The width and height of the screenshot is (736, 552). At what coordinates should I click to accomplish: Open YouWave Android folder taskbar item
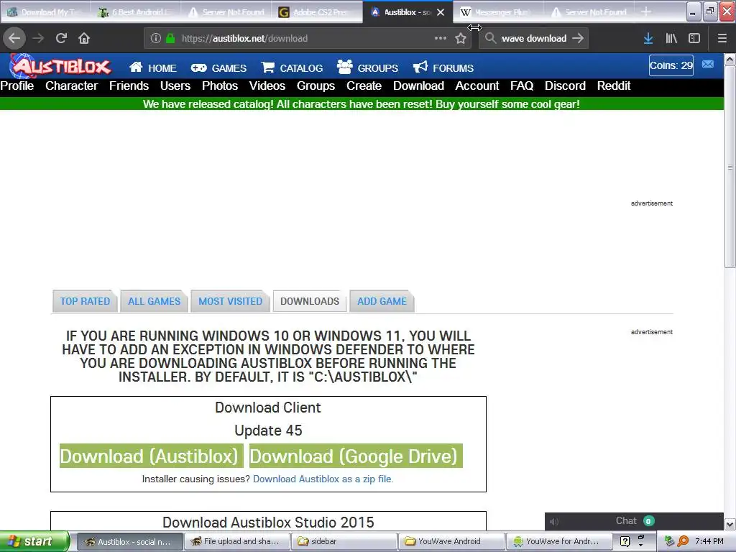tap(451, 541)
